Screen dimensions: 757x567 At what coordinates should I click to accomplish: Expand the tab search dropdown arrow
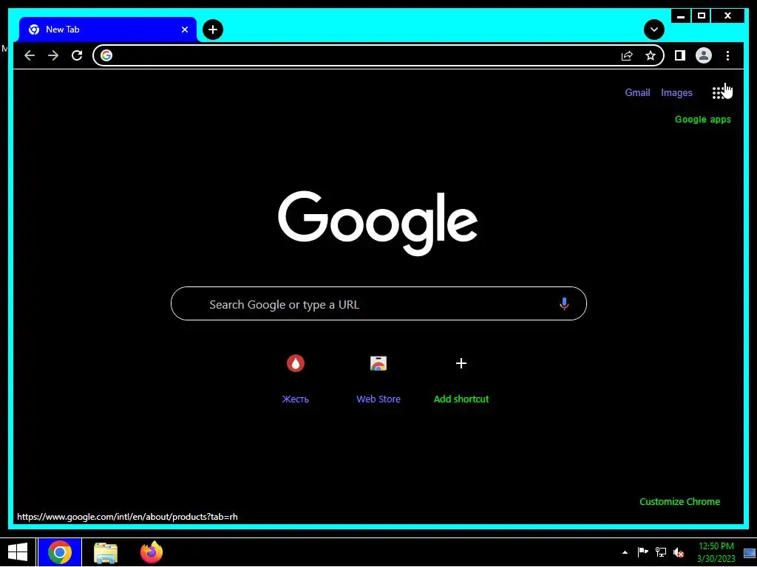point(654,30)
